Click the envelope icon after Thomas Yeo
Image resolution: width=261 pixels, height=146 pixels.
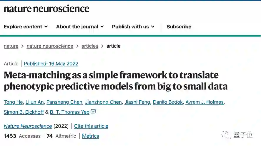coord(93,111)
